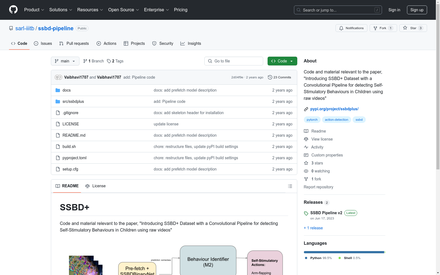The image size is (440, 275).
Task: Focus the 'Search or jump to' field
Action: pos(338,10)
